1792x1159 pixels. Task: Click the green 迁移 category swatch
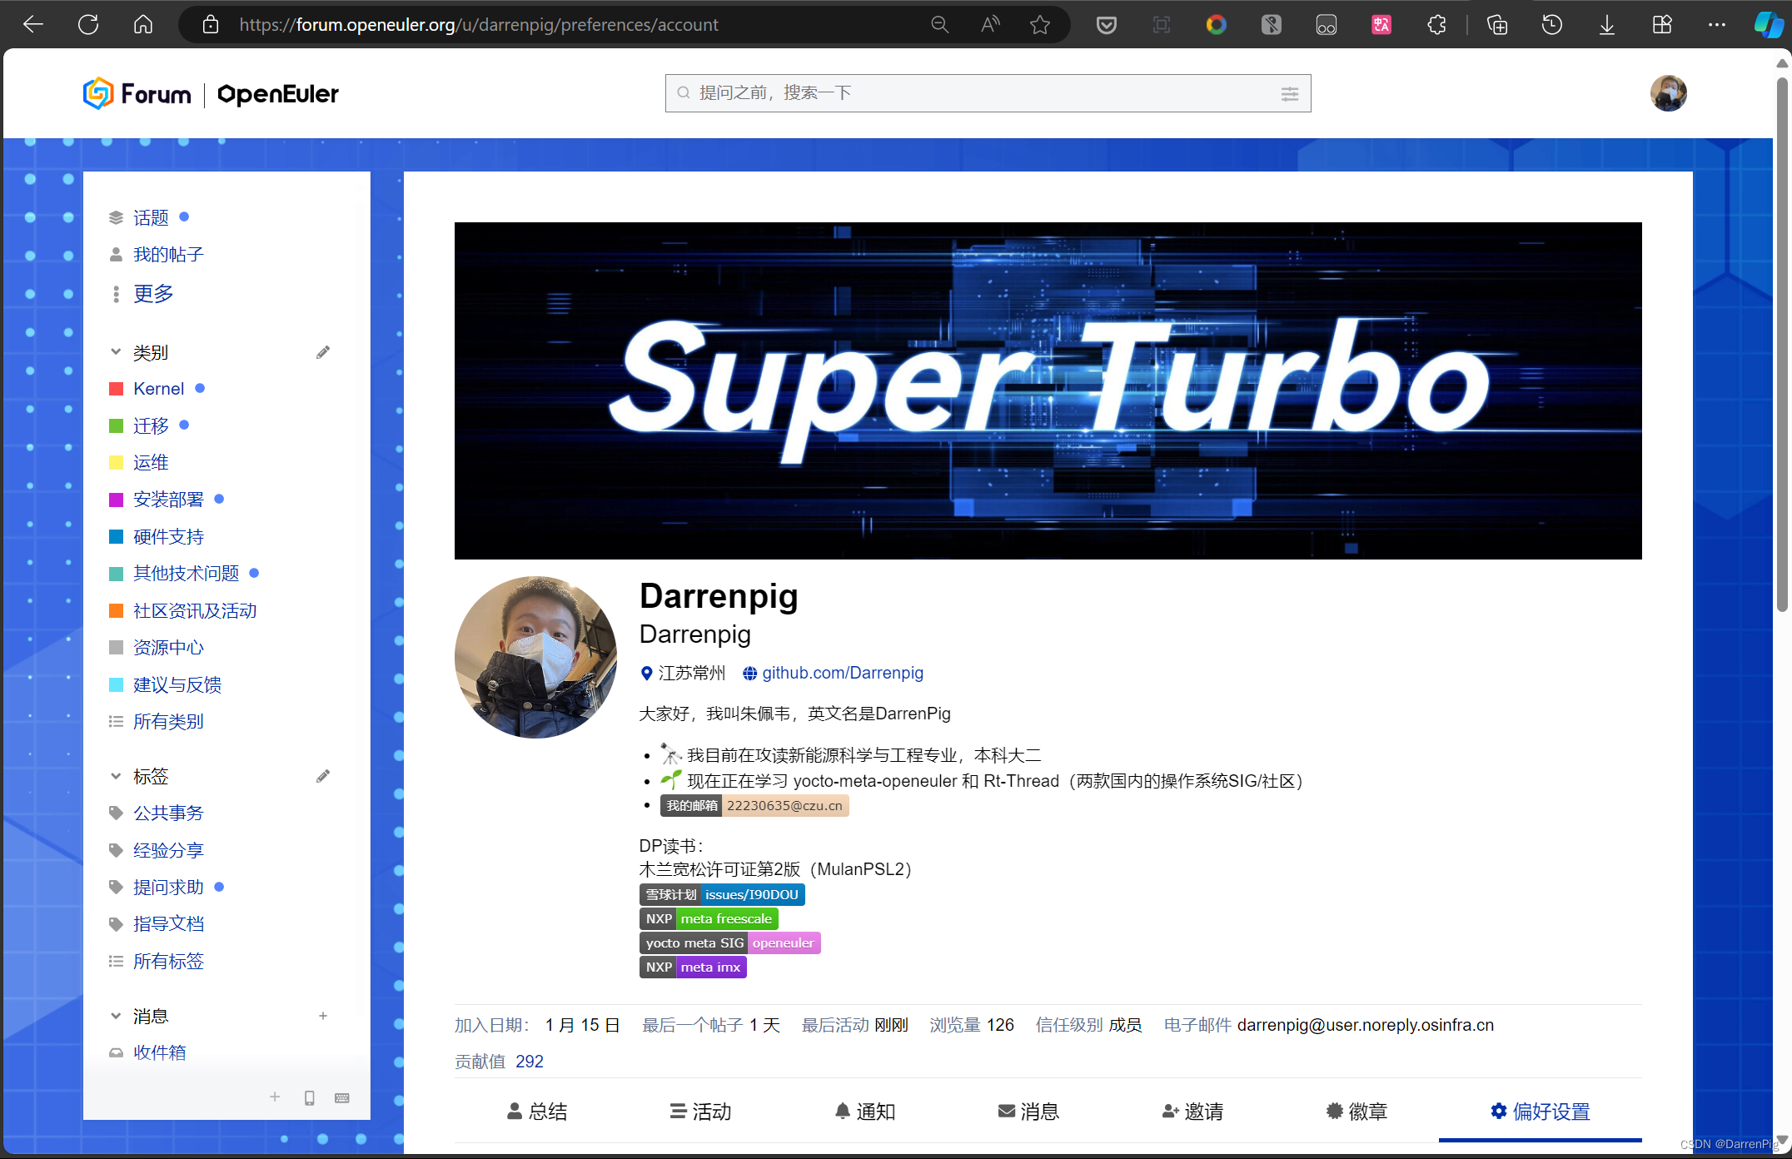point(117,425)
